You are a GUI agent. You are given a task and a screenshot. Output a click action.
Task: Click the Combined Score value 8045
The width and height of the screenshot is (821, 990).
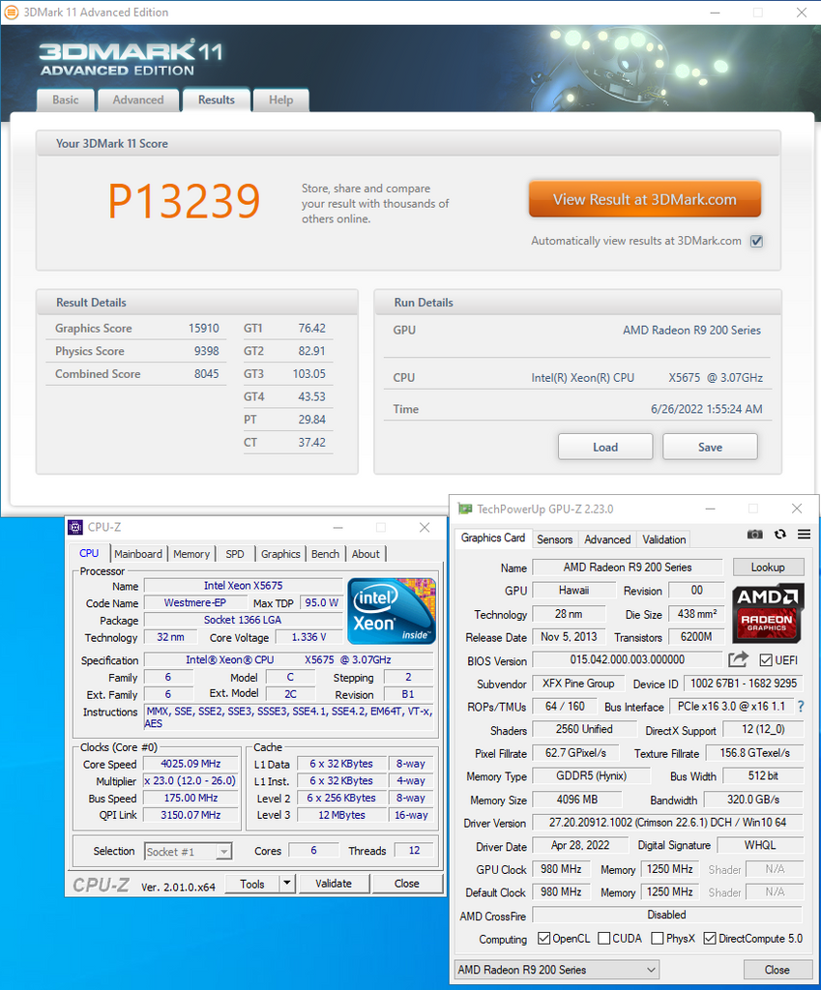coord(207,374)
